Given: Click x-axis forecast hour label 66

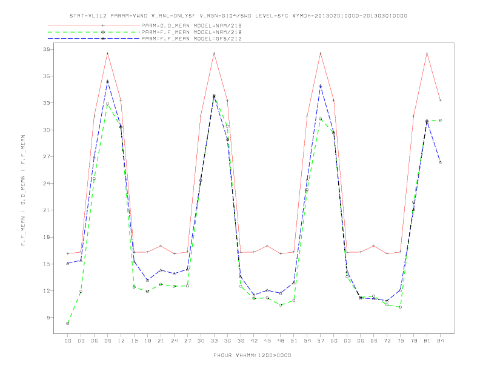Looking at the screenshot, I should tap(361, 341).
